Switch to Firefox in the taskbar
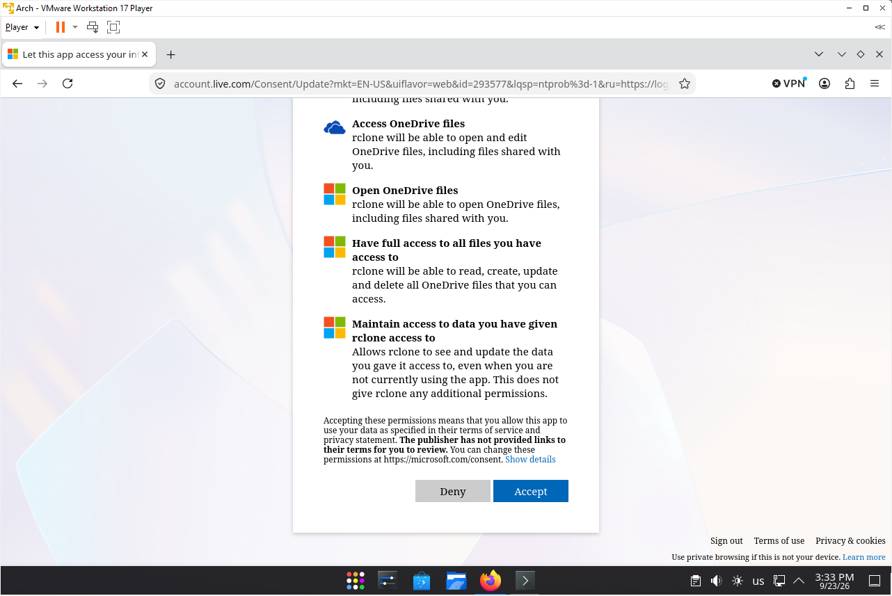Image resolution: width=892 pixels, height=596 pixels. (x=491, y=581)
